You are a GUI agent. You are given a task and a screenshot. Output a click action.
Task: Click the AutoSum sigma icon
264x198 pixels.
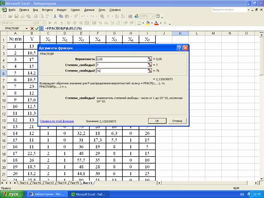click(108, 16)
